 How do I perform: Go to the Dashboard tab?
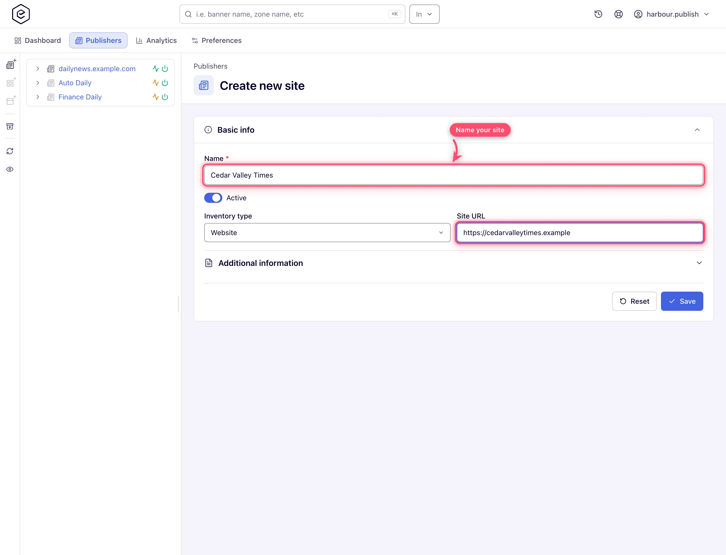pyautogui.click(x=38, y=40)
